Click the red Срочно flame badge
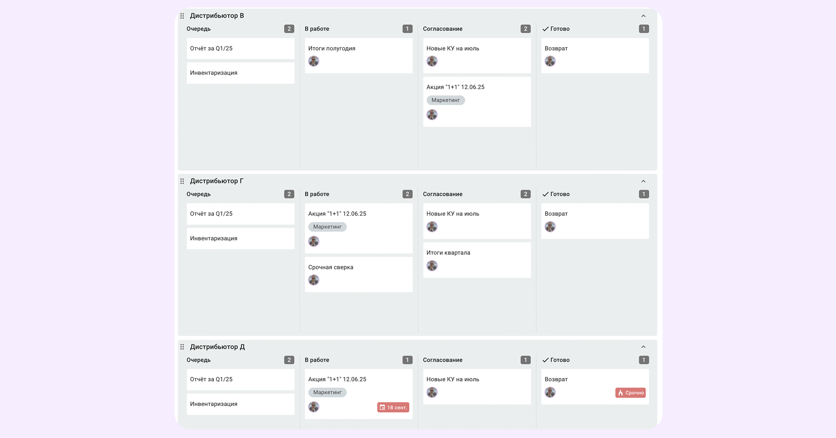 click(630, 393)
